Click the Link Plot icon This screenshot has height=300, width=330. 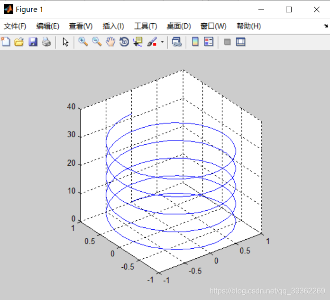[x=176, y=42]
